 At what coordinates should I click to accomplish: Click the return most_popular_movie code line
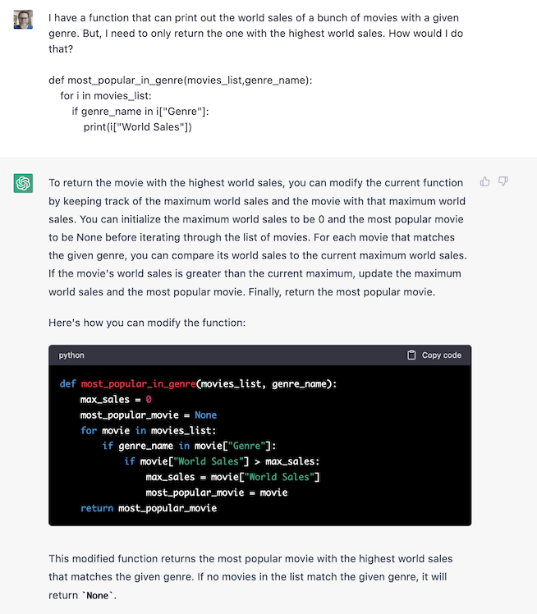[149, 508]
